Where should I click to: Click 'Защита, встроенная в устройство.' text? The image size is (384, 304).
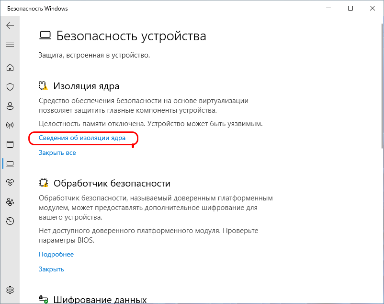coord(94,56)
